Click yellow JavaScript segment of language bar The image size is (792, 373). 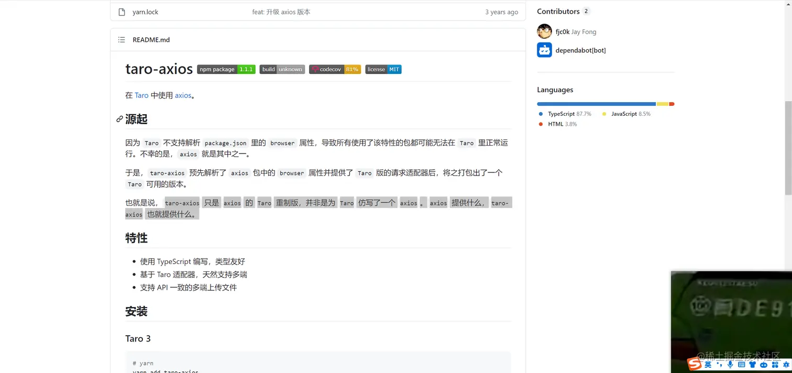tap(663, 104)
